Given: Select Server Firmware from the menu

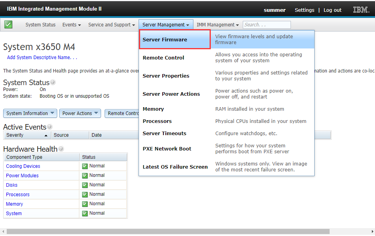Looking at the screenshot, I should pyautogui.click(x=175, y=39).
